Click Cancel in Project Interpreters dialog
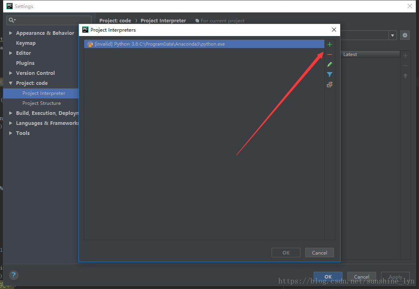This screenshot has height=289, width=419. [x=320, y=253]
